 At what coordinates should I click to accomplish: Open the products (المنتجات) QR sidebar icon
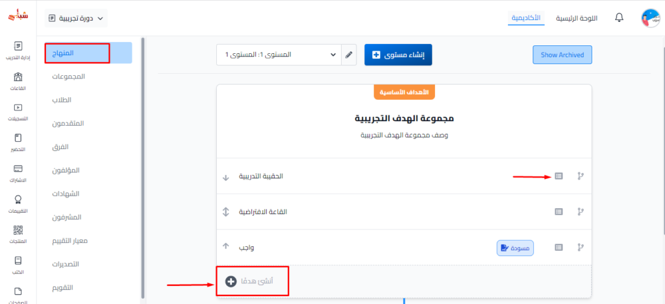18,230
